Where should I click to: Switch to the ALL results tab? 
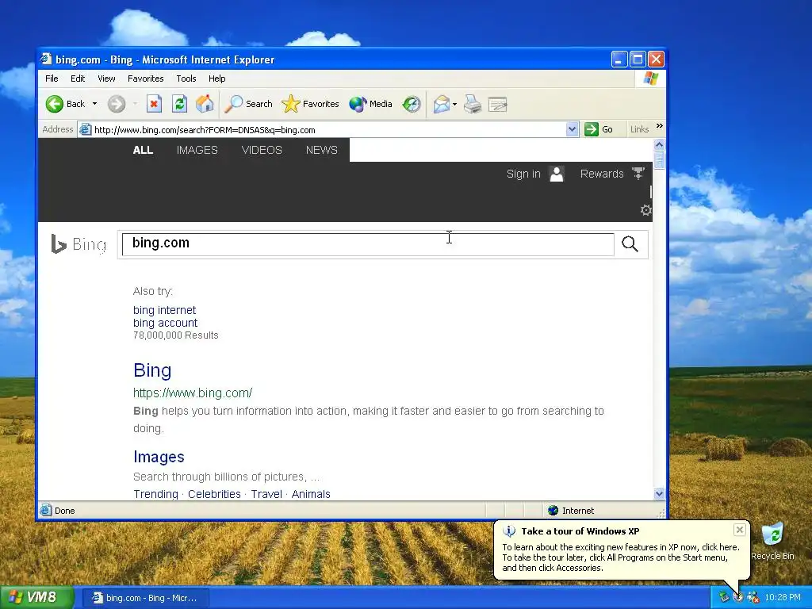pos(143,150)
